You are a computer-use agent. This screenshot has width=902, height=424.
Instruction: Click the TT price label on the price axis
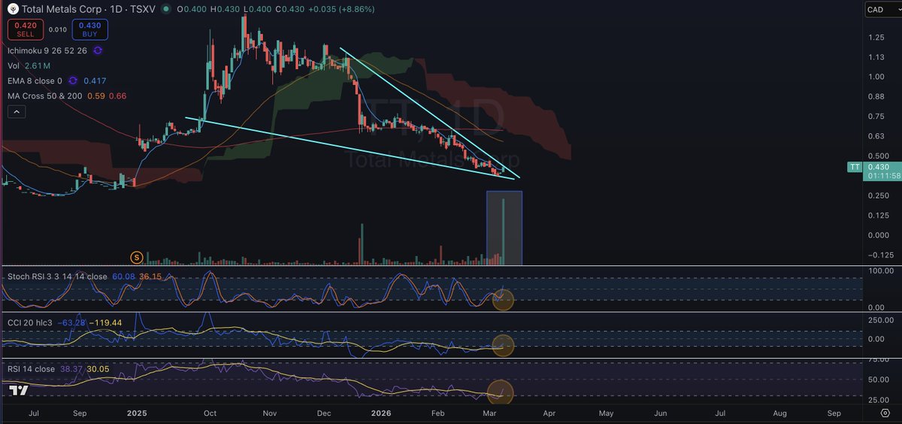tap(853, 166)
